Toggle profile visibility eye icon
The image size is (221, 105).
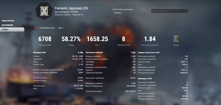(82, 15)
